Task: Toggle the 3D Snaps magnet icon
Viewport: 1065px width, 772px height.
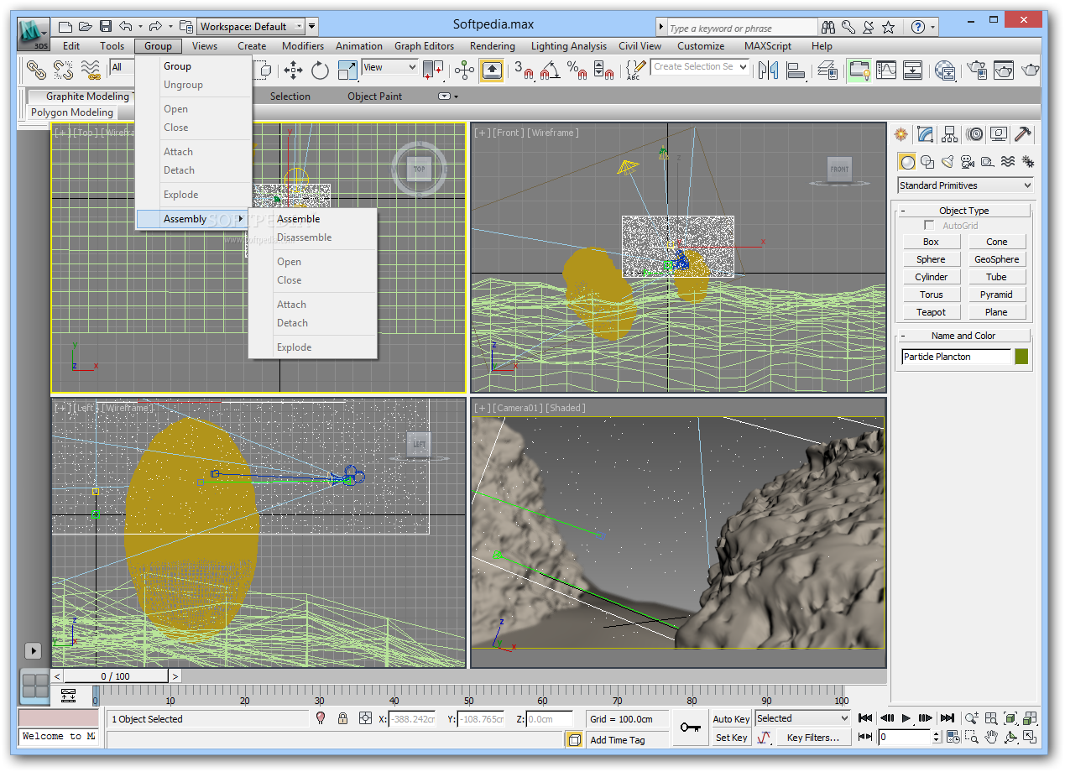Action: pyautogui.click(x=524, y=70)
